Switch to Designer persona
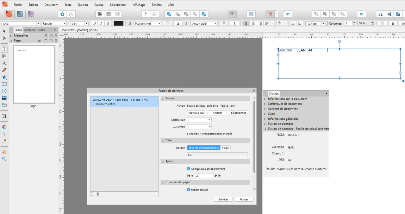This screenshot has width=405, height=214. pyautogui.click(x=20, y=14)
